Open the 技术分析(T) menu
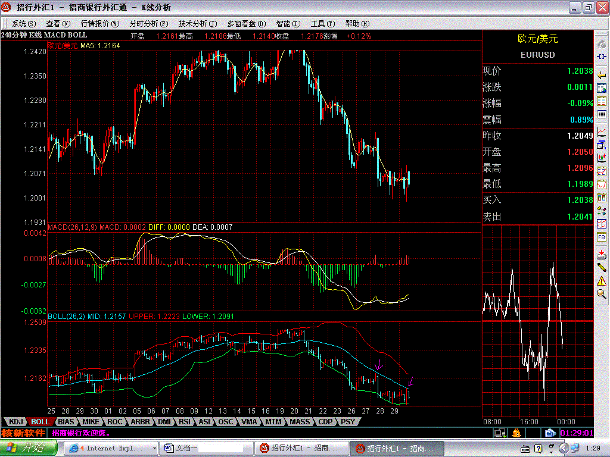Screen dimensions: 610x457 197,24
